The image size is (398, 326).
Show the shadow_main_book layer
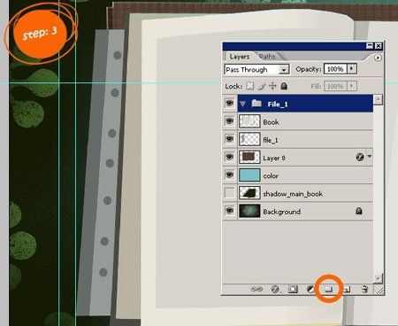pyautogui.click(x=230, y=193)
